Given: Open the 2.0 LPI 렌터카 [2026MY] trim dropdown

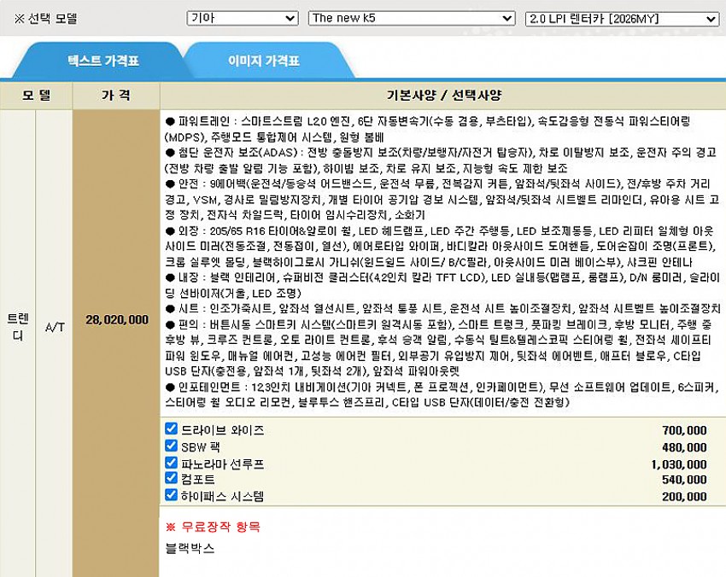Looking at the screenshot, I should point(622,18).
